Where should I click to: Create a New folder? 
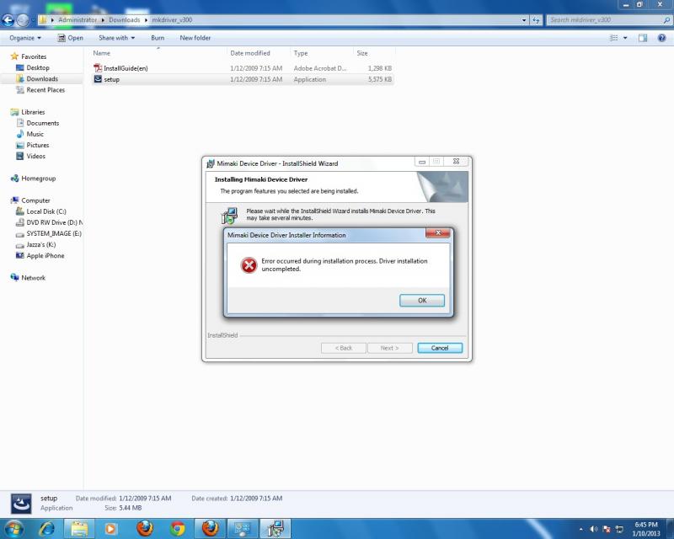pyautogui.click(x=195, y=38)
